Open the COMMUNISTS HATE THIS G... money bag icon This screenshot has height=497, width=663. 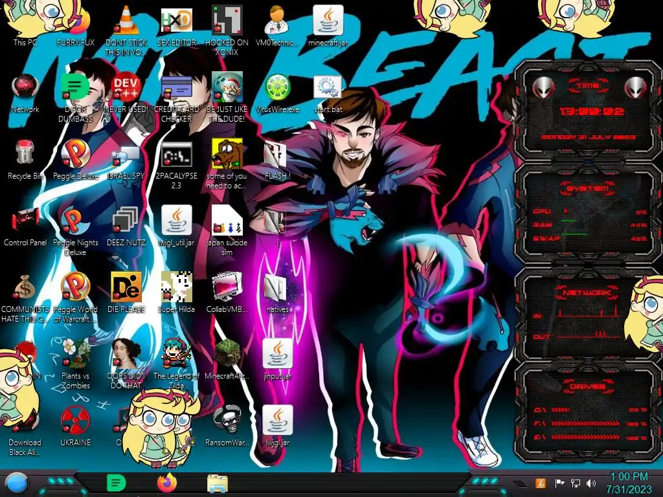coord(25,298)
